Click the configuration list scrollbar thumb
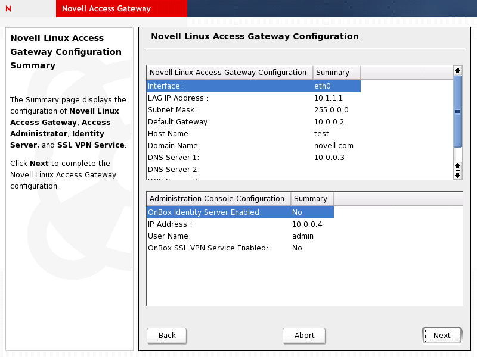The image size is (477, 357). (457, 111)
